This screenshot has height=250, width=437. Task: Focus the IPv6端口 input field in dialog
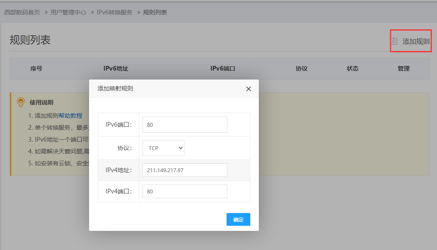click(x=185, y=125)
